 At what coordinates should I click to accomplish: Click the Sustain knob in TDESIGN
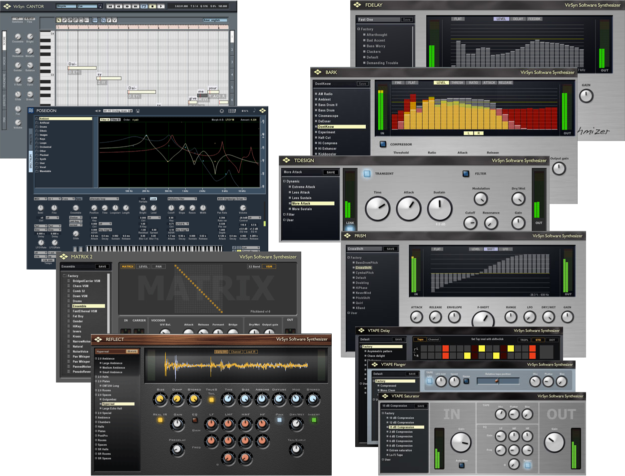[440, 208]
